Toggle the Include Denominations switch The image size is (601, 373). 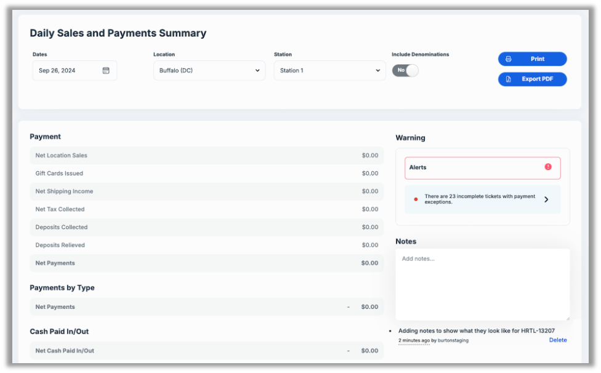(405, 70)
